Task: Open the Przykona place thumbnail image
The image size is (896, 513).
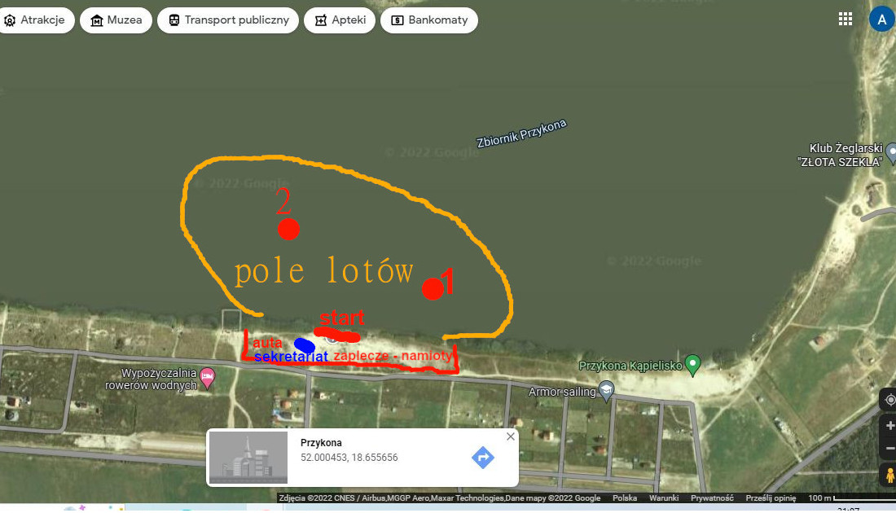Action: tap(248, 458)
